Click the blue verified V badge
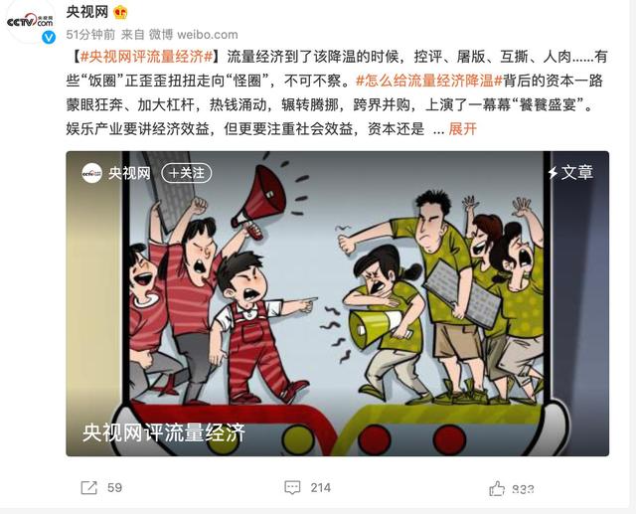Viewport: 636px width, 514px height. (x=49, y=38)
